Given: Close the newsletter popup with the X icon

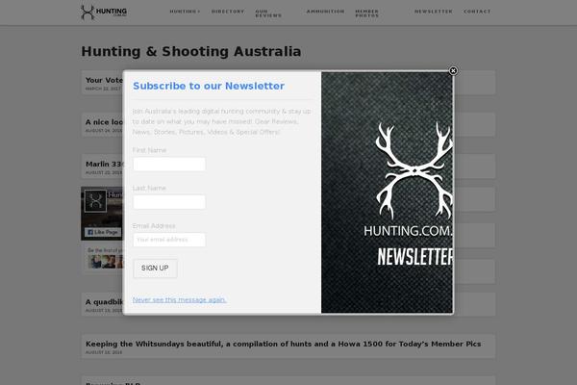Looking at the screenshot, I should 453,70.
